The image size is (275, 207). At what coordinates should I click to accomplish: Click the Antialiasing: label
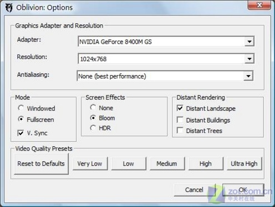pyautogui.click(x=33, y=75)
